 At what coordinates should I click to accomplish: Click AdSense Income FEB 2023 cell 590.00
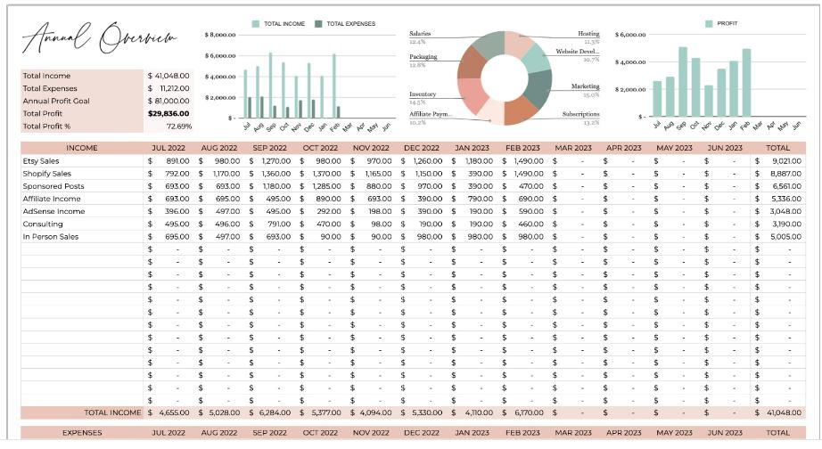click(522, 212)
